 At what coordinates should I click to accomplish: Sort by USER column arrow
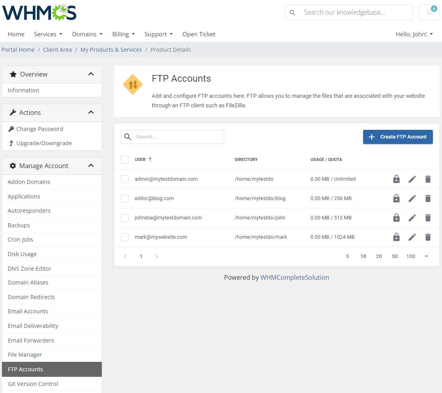tap(150, 159)
